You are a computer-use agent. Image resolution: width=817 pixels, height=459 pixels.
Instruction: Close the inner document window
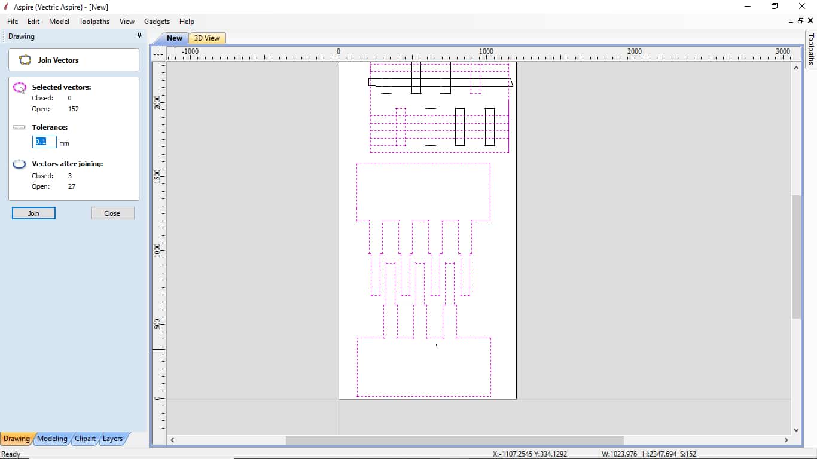pos(810,21)
